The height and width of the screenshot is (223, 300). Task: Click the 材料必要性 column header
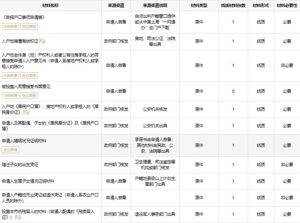tap(287, 5)
